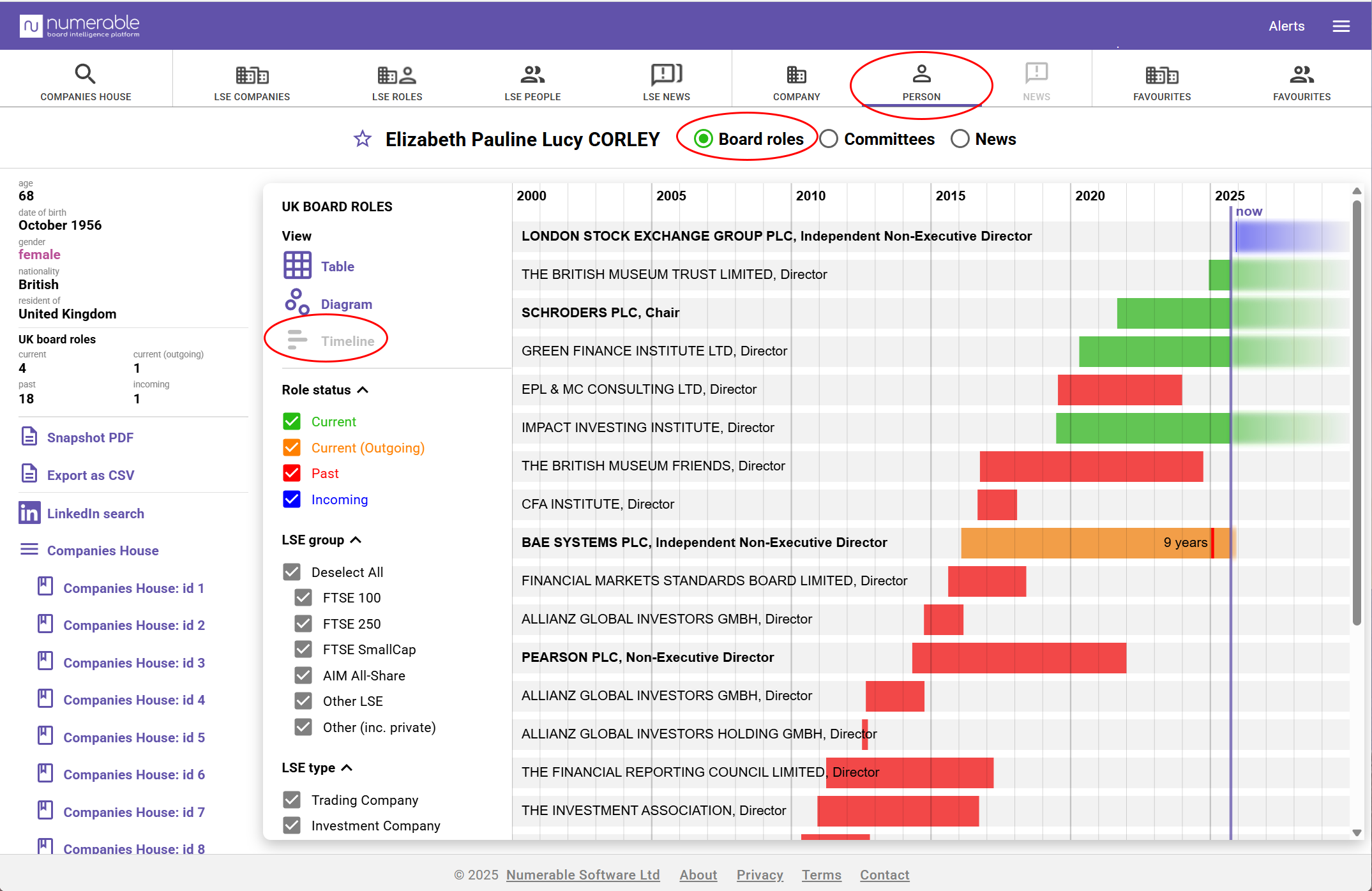1372x891 pixels.
Task: Uncheck the FTSE 250 checkbox
Action: click(303, 624)
